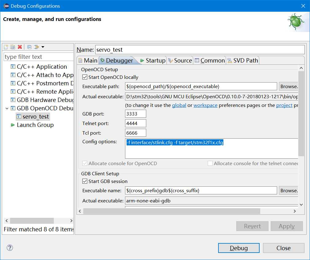Viewport: 310px width, 260px height.
Task: Select Launch Group in the tree
Action: [x=35, y=125]
